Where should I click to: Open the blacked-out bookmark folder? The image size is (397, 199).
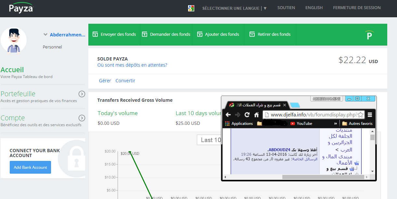pos(272,124)
